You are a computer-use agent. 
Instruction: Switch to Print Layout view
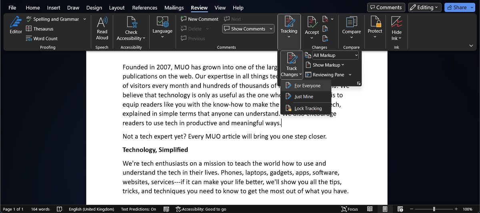point(385,209)
